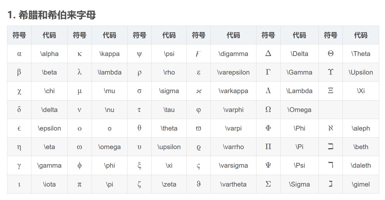Select the \varsigma code cell
The width and height of the screenshot is (385, 200).
[233, 165]
